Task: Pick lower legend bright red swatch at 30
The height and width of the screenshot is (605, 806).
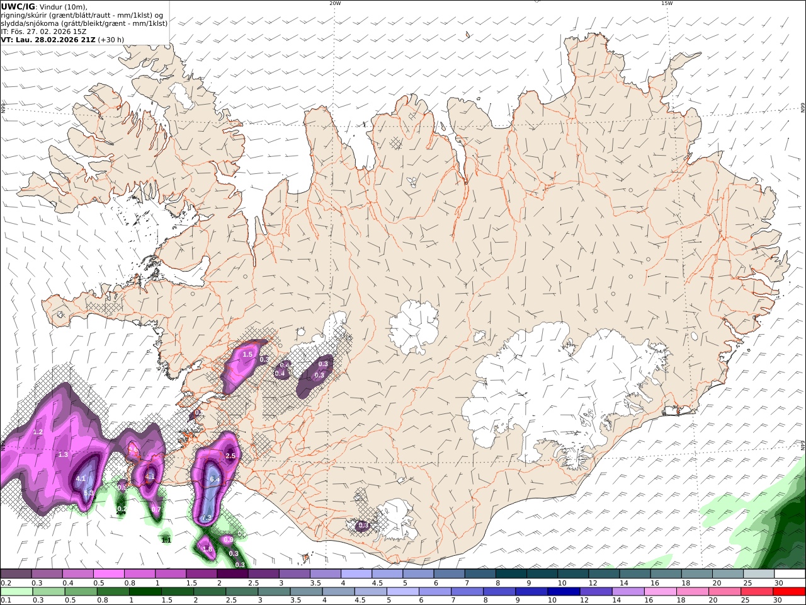Action: (790, 592)
